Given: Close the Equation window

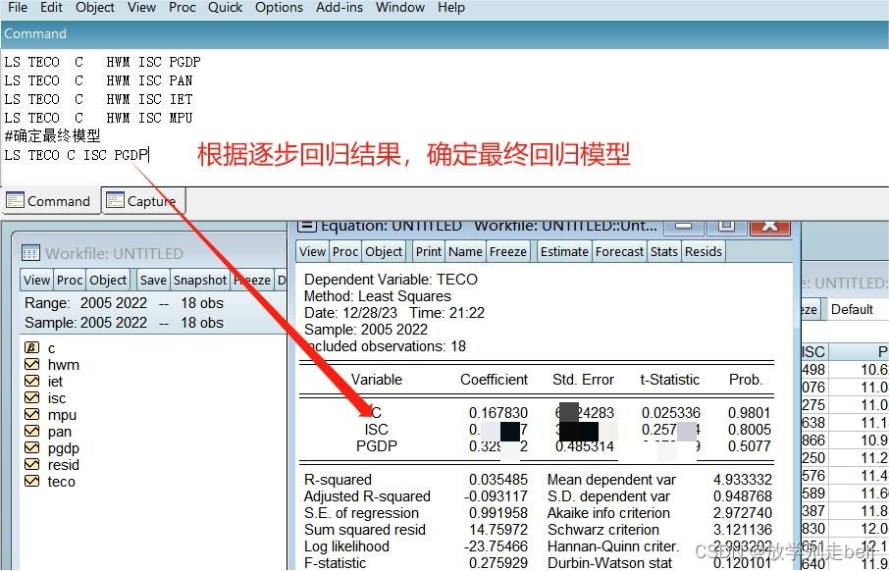Looking at the screenshot, I should 770,227.
